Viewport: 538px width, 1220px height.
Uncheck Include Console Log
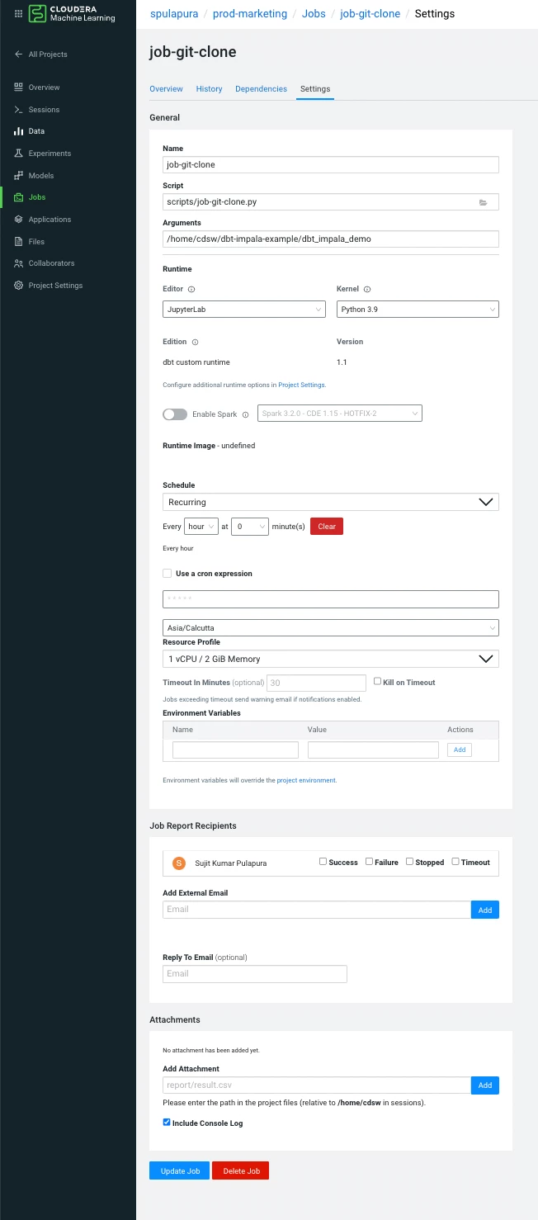(167, 1123)
